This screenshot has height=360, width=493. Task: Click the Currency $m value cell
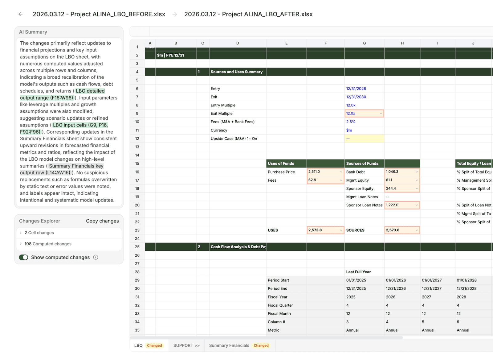coord(365,130)
